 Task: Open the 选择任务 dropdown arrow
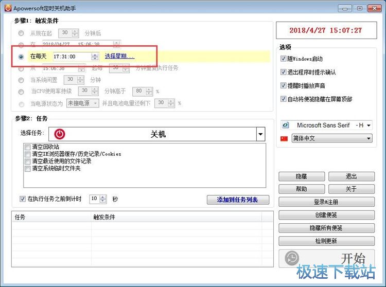tap(260, 134)
